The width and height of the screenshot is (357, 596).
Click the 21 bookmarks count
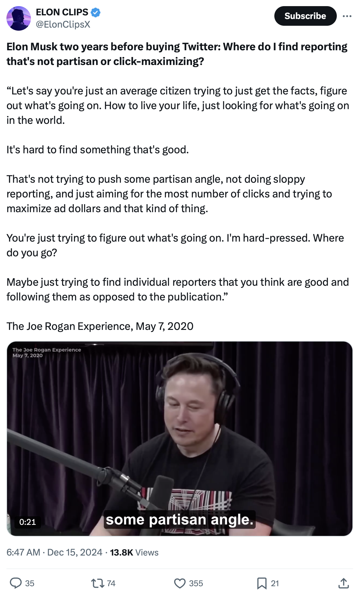click(275, 583)
